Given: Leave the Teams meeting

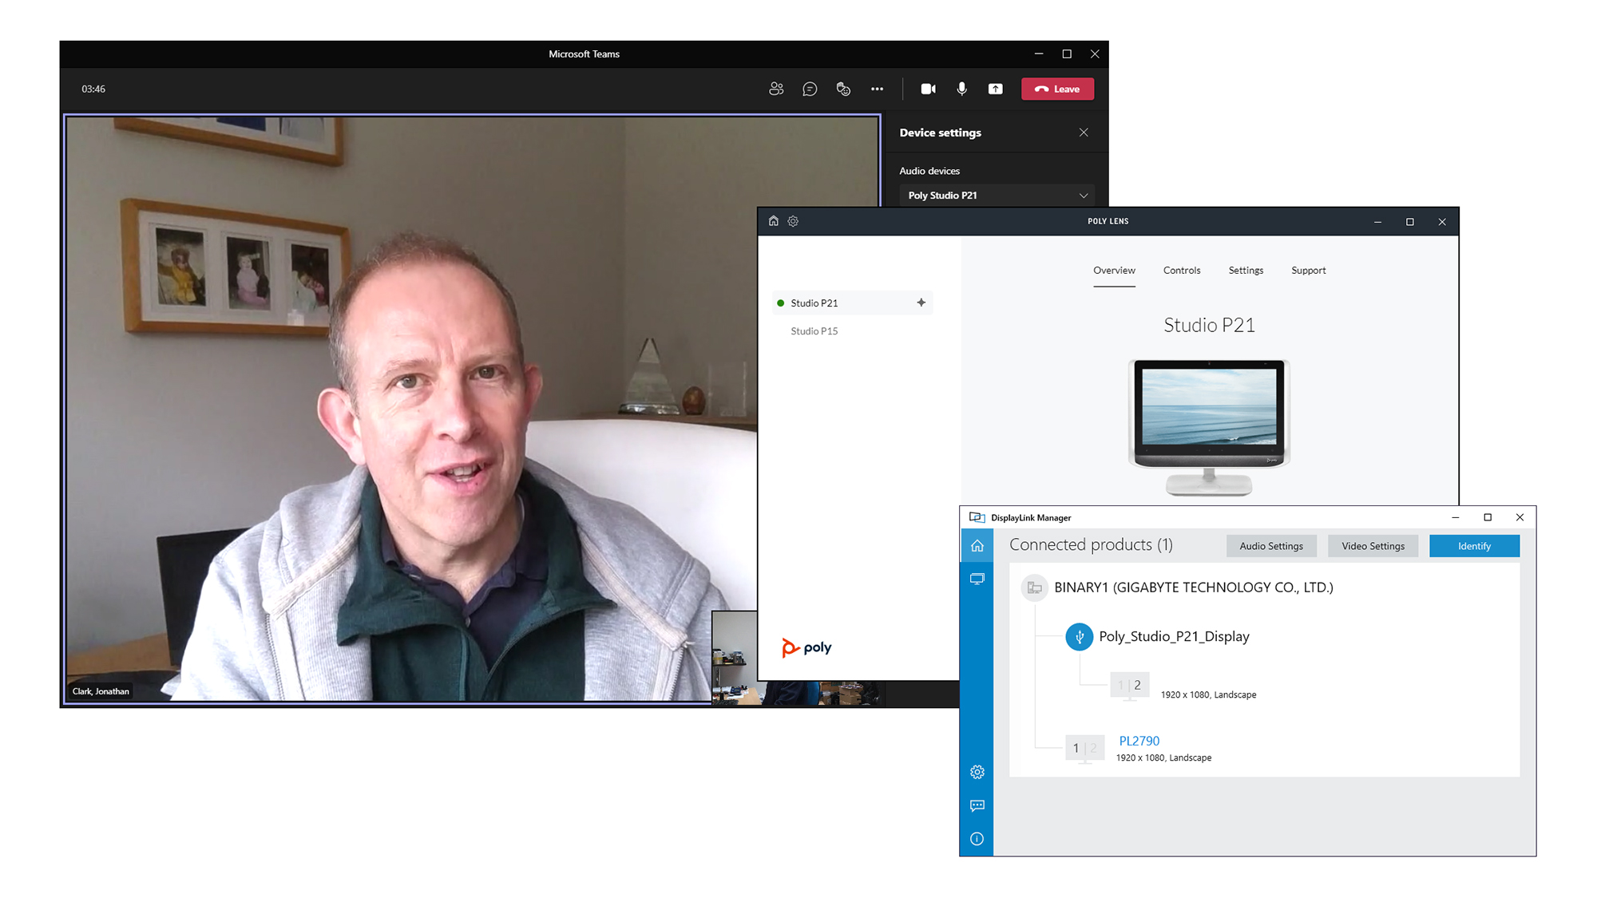Looking at the screenshot, I should coord(1057,89).
